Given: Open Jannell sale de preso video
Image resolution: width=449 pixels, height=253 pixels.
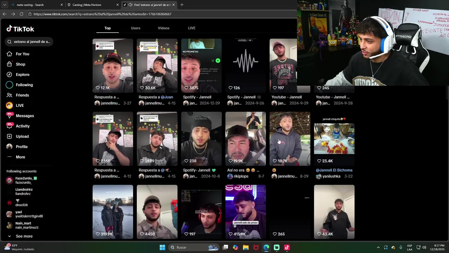Looking at the screenshot, I should click(246, 212).
